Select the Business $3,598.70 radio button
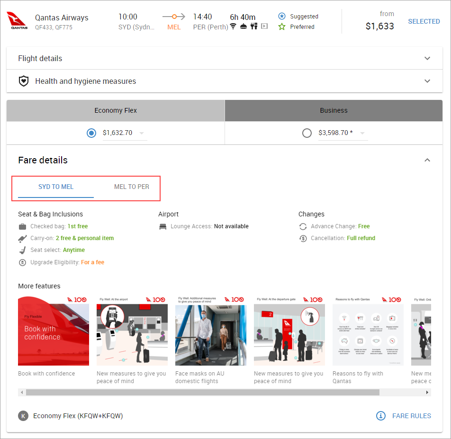Screen dimensions: 451x439 tap(307, 133)
